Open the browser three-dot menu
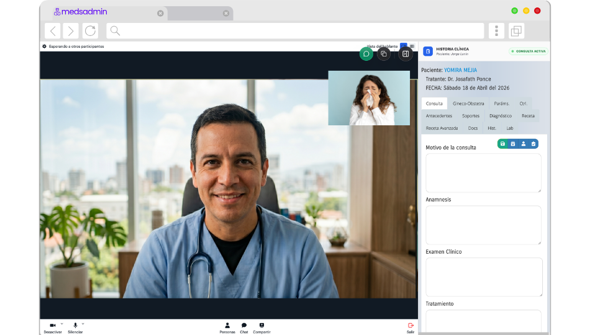The image size is (590, 335). point(496,31)
